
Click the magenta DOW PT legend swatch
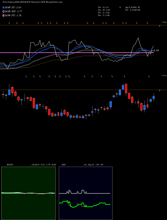(3, 15)
